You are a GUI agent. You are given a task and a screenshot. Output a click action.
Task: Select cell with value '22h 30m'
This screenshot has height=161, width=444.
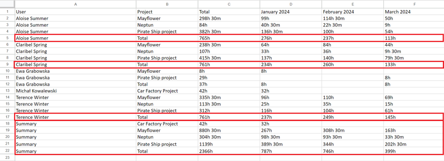pos(352,25)
